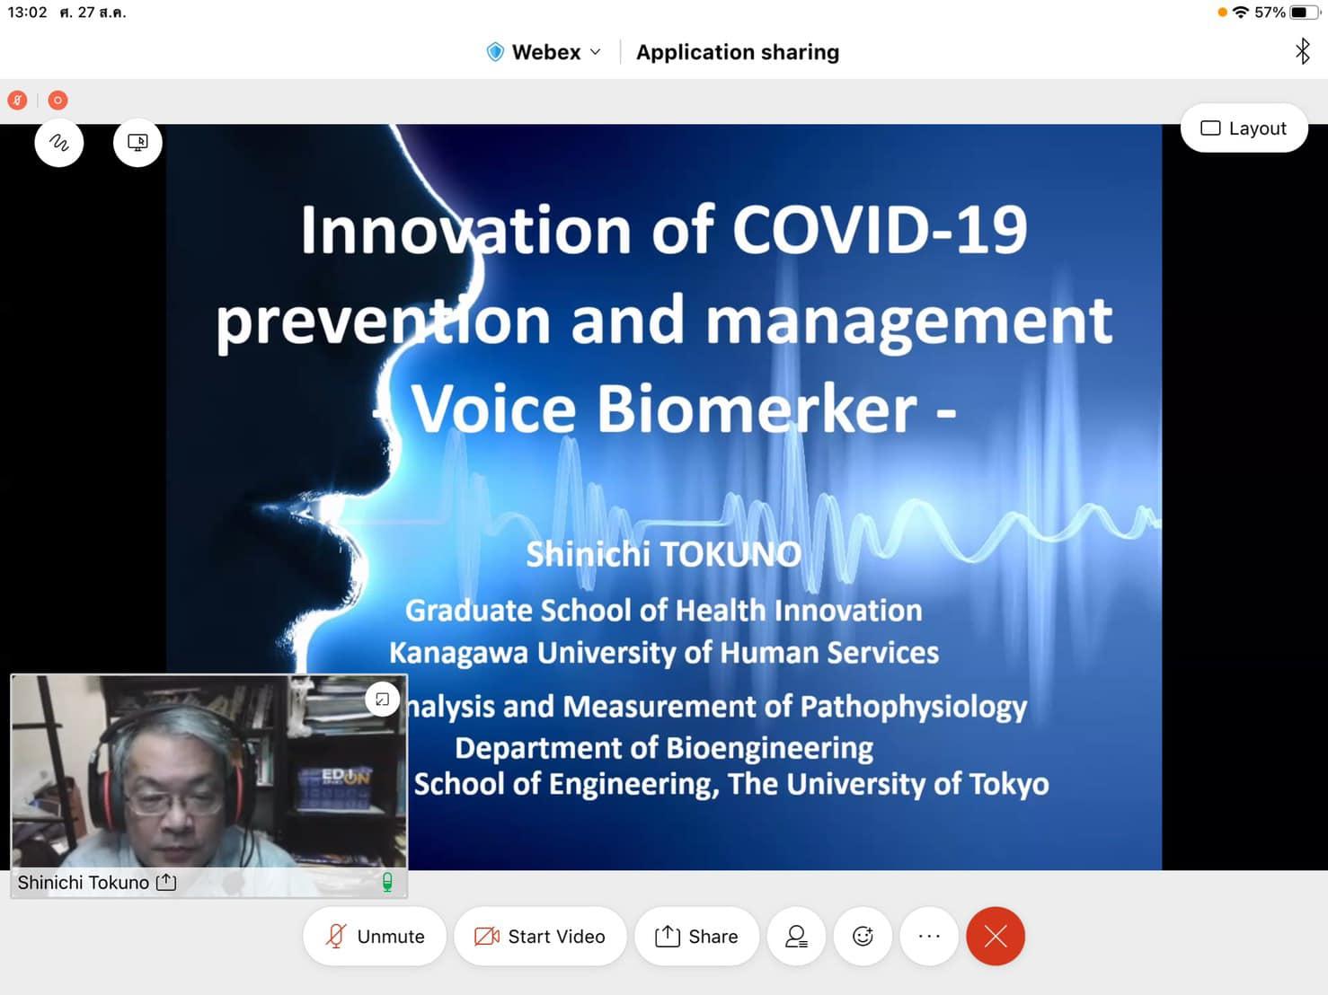This screenshot has width=1328, height=995.
Task: Tap the screen-share view icon beside annotate
Action: click(x=137, y=143)
